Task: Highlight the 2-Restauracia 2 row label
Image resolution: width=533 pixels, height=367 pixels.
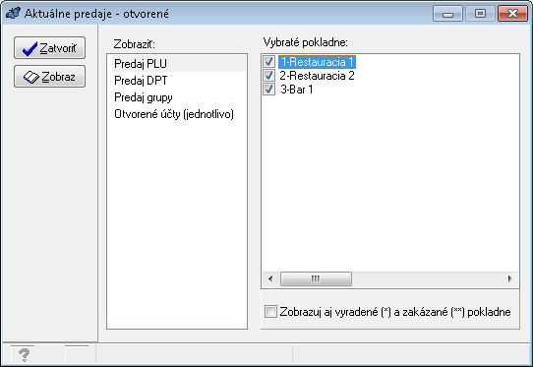Action: [x=317, y=76]
